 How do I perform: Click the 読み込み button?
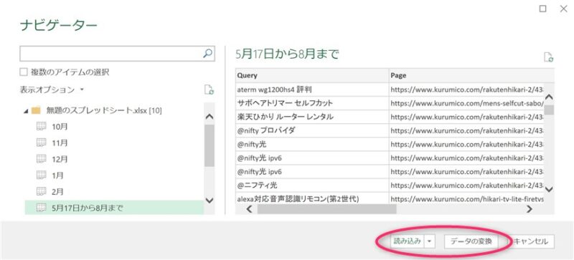coord(407,241)
